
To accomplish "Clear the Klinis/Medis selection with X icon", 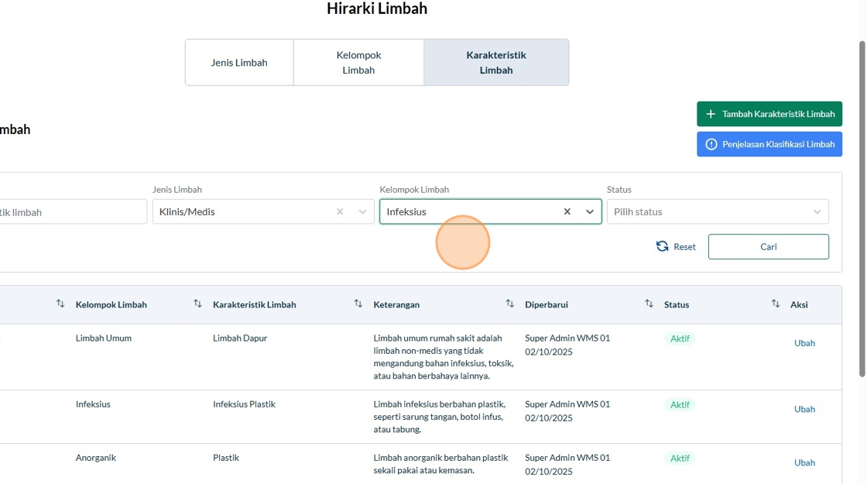I will point(340,211).
